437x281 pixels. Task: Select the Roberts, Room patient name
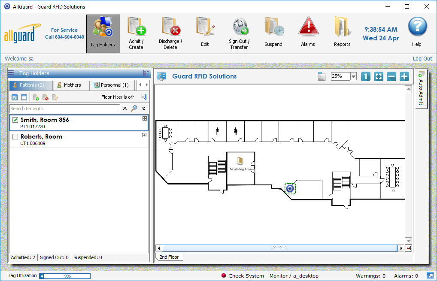(x=41, y=136)
